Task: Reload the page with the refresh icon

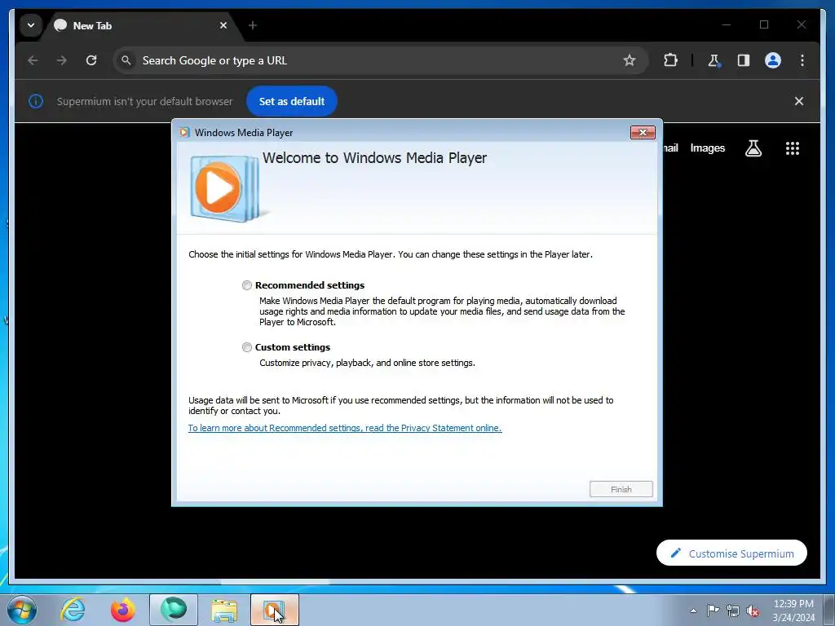Action: (x=91, y=60)
